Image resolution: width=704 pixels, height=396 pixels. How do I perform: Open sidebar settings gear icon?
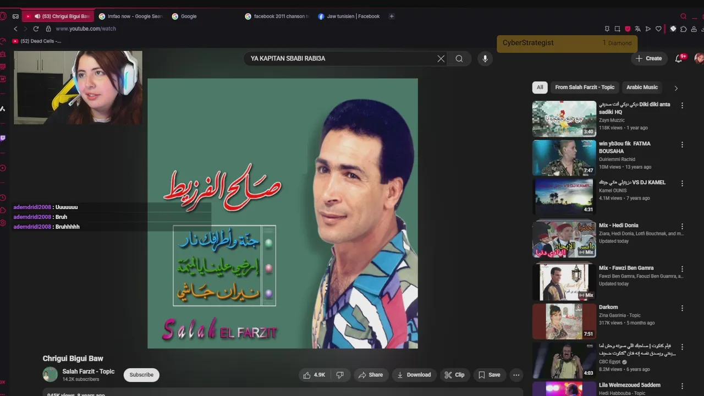3,223
